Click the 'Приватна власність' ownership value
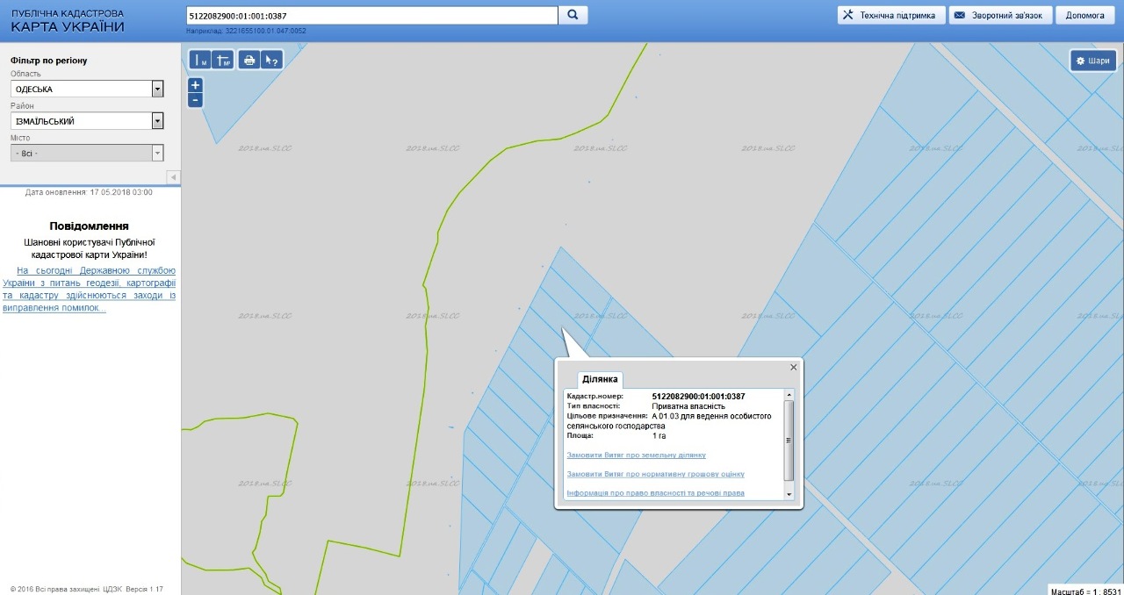 pyautogui.click(x=688, y=406)
